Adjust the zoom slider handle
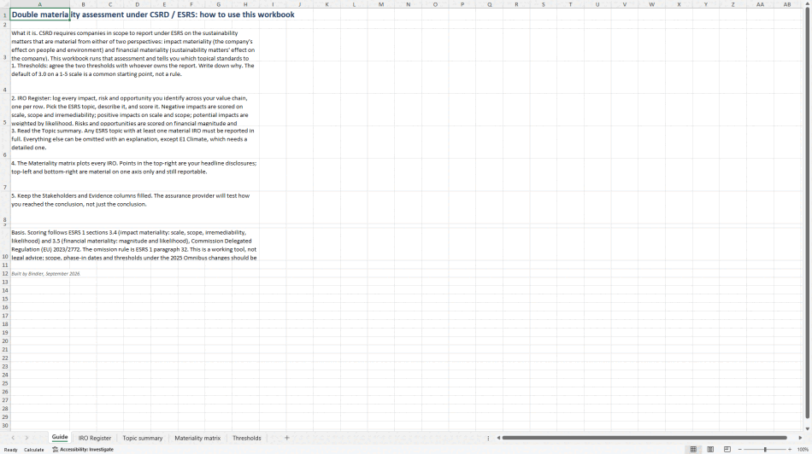Viewport: 812px width, 454px height. point(765,450)
